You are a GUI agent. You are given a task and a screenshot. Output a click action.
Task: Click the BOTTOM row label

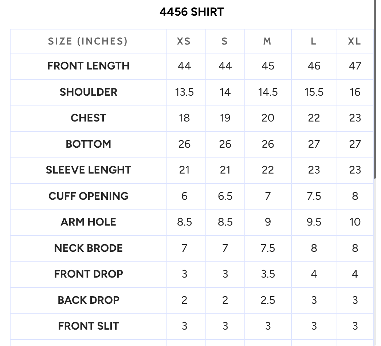click(88, 144)
